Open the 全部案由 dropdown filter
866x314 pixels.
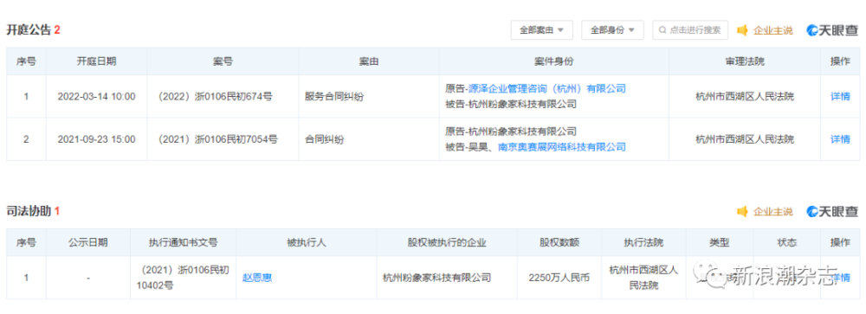click(x=541, y=29)
